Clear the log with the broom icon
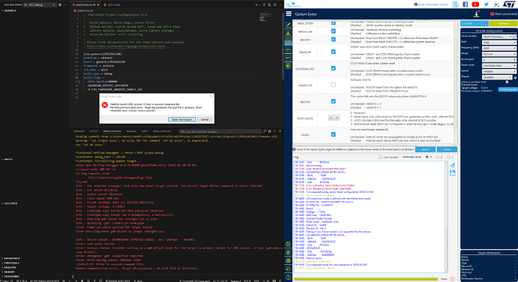 [453, 165]
